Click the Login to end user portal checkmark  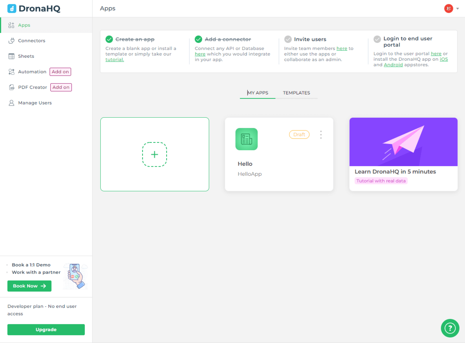[377, 39]
